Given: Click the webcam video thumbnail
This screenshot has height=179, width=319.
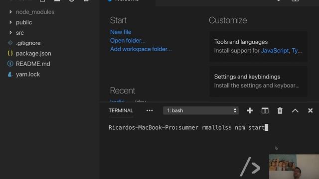Looking at the screenshot, I should [x=294, y=167].
